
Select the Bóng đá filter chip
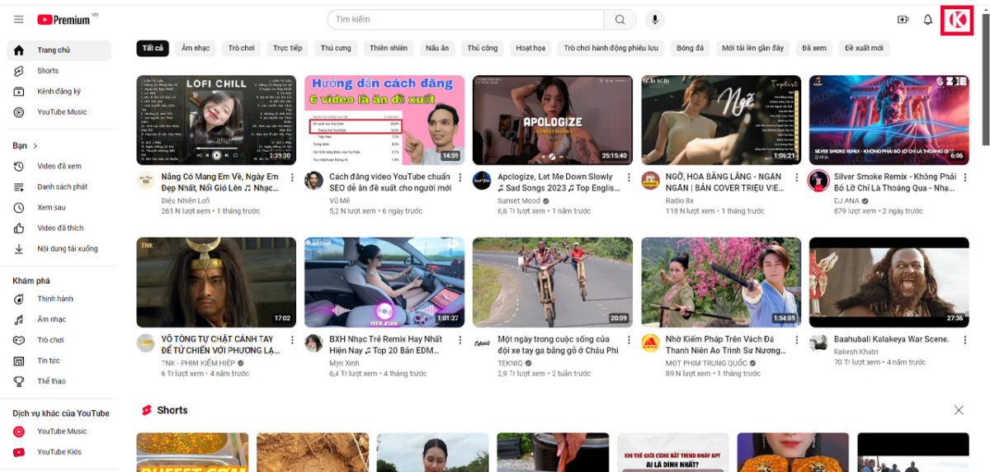(690, 49)
